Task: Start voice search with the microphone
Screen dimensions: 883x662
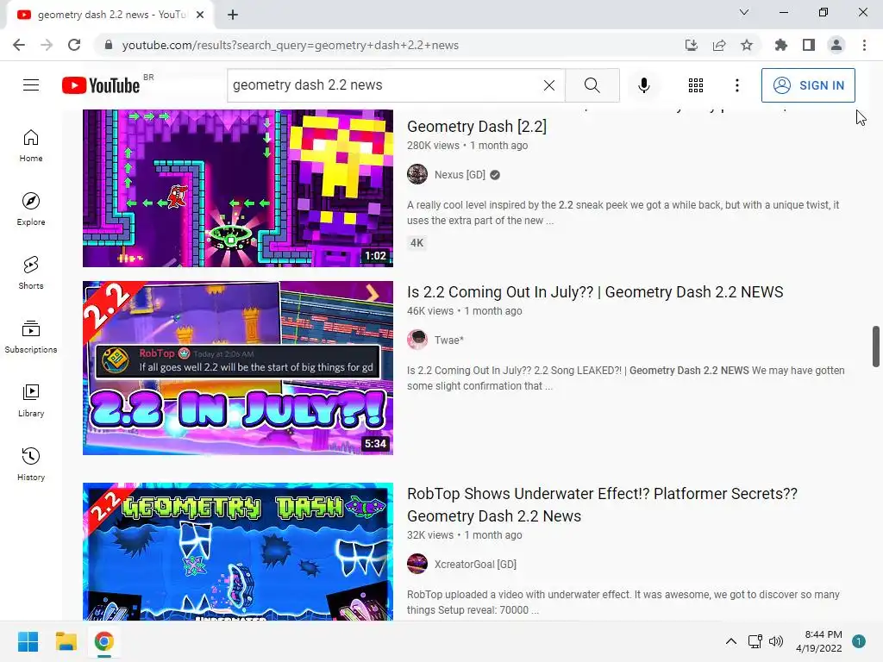Action: (x=644, y=85)
